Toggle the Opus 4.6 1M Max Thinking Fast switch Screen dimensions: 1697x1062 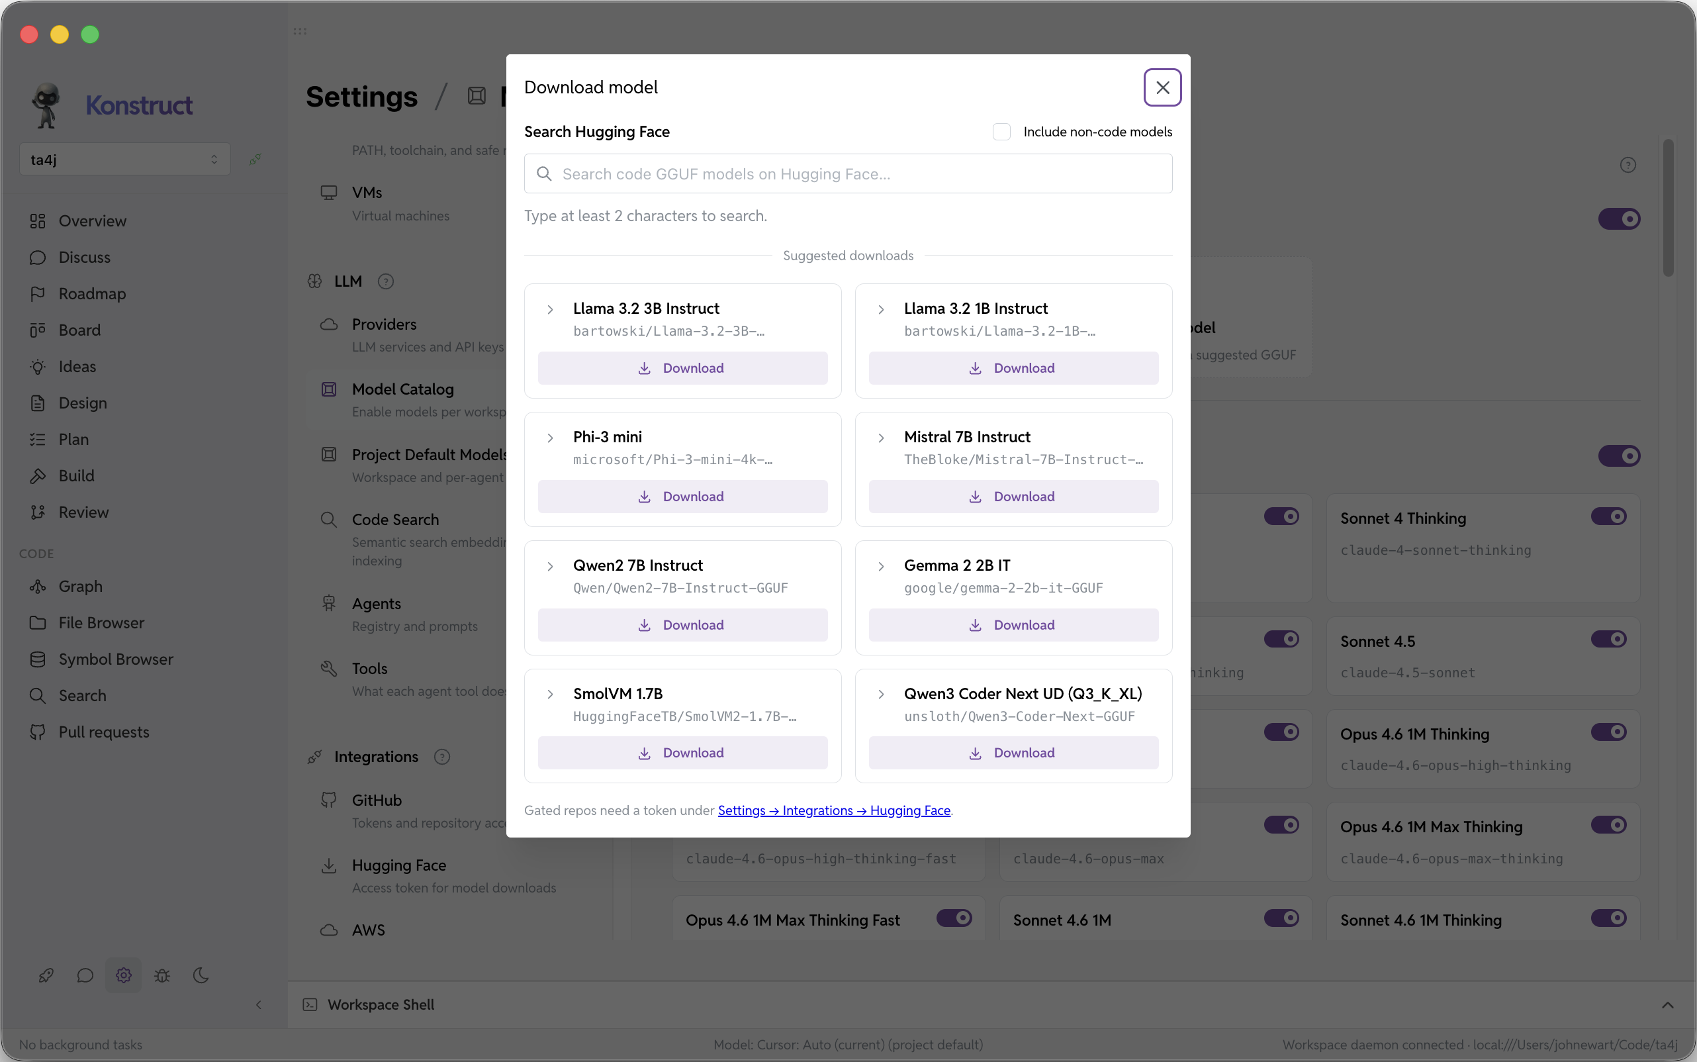coord(954,918)
